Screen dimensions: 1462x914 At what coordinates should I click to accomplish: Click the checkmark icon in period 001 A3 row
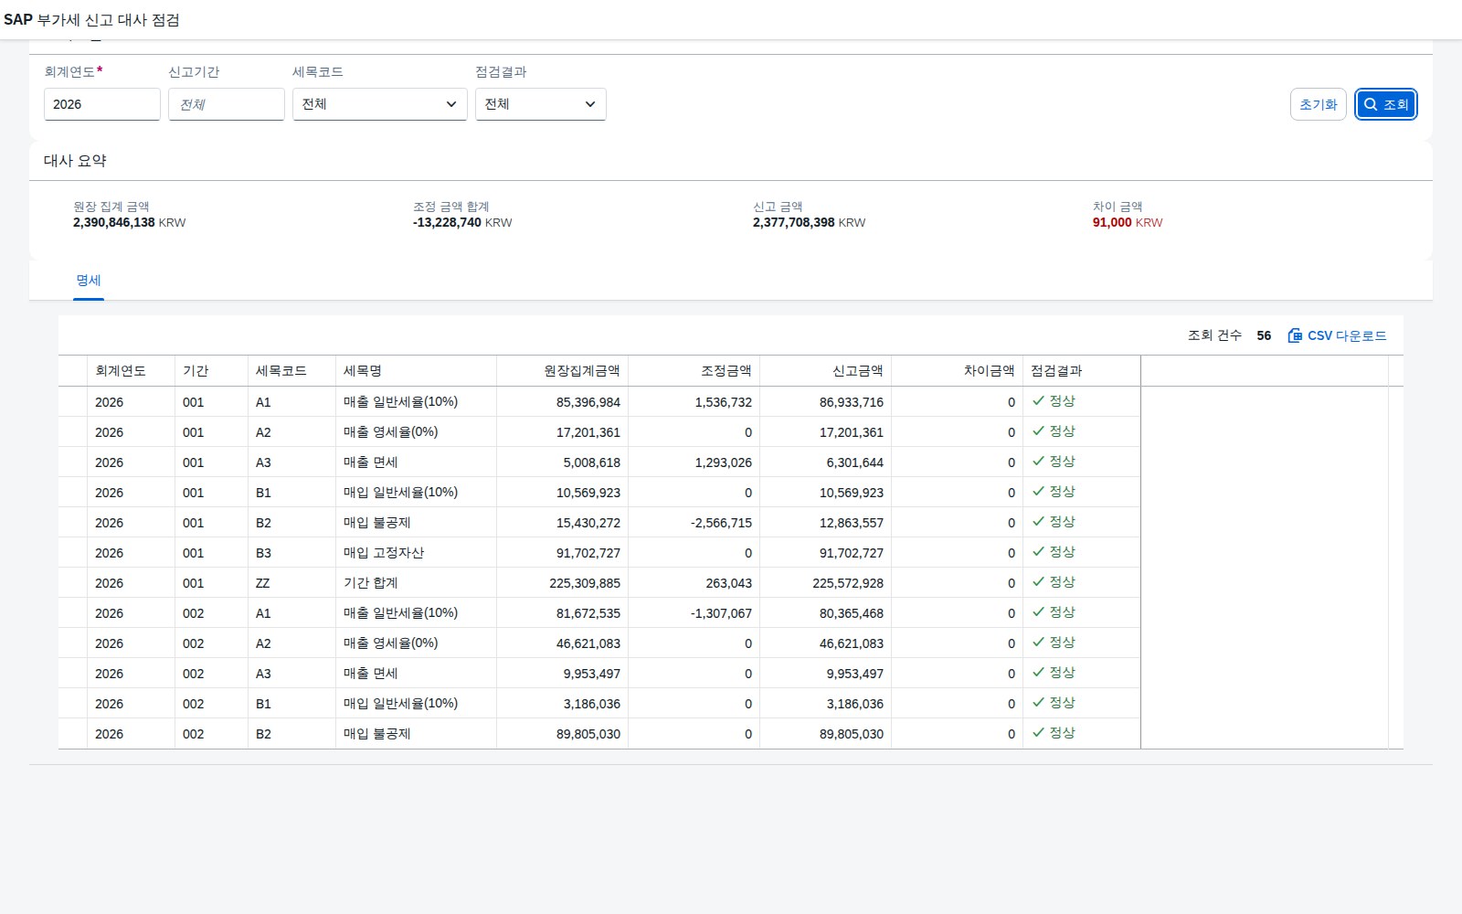1038,461
